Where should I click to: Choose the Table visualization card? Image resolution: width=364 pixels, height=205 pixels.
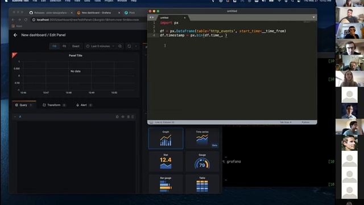coord(202,184)
